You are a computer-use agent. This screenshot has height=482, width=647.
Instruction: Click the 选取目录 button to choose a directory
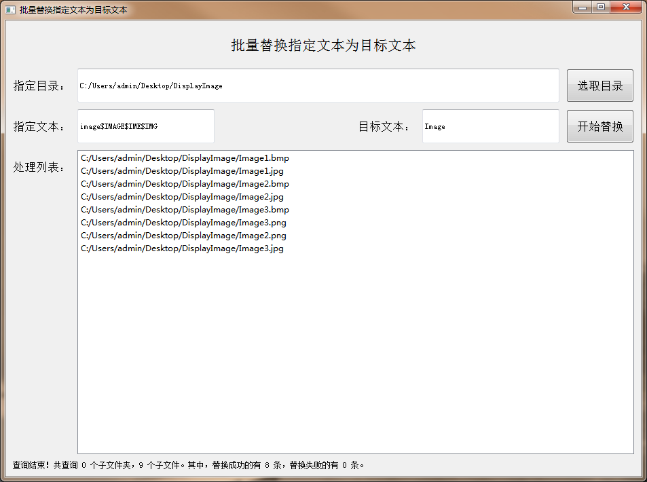tap(599, 85)
